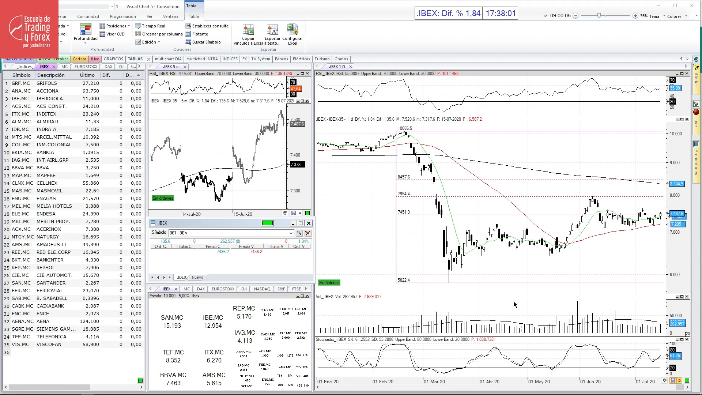Click Establecer consulta
Image resolution: width=702 pixels, height=395 pixels.
coord(207,26)
